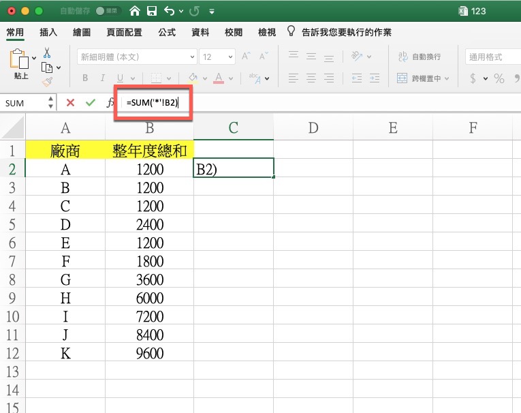Screen dimensions: 521x413
Task: Toggle Bold formatting button
Action: [85, 78]
